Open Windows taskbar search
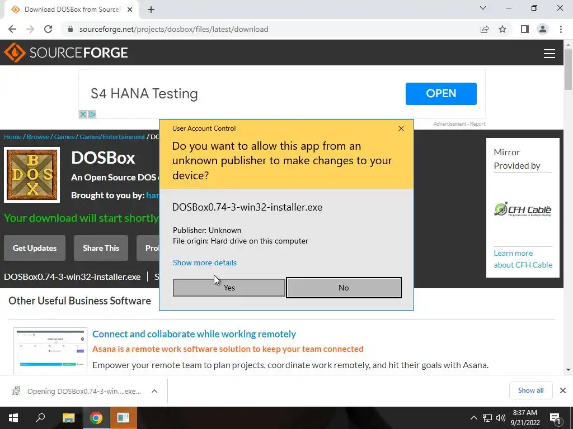573x429 pixels. (x=40, y=418)
